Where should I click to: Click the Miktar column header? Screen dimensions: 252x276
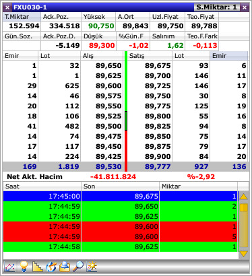coord(199,186)
